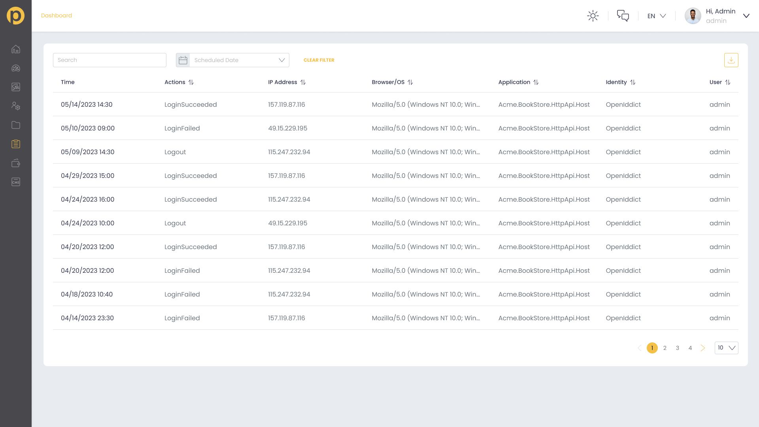Open user settings sidebar icon
Image resolution: width=759 pixels, height=427 pixels.
click(x=16, y=106)
